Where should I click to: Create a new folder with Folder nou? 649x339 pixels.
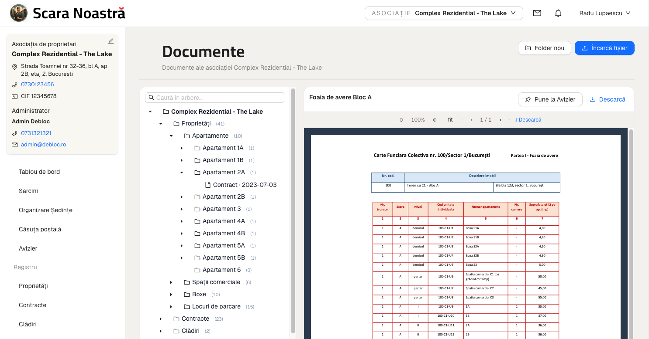tap(545, 48)
